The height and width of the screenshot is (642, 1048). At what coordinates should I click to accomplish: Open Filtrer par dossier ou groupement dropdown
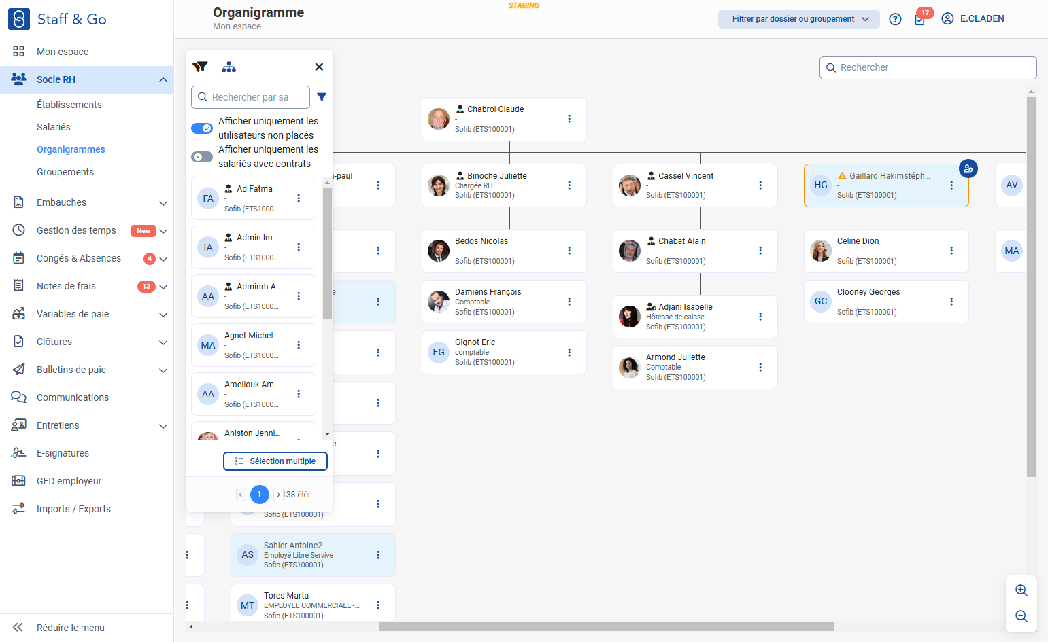799,19
